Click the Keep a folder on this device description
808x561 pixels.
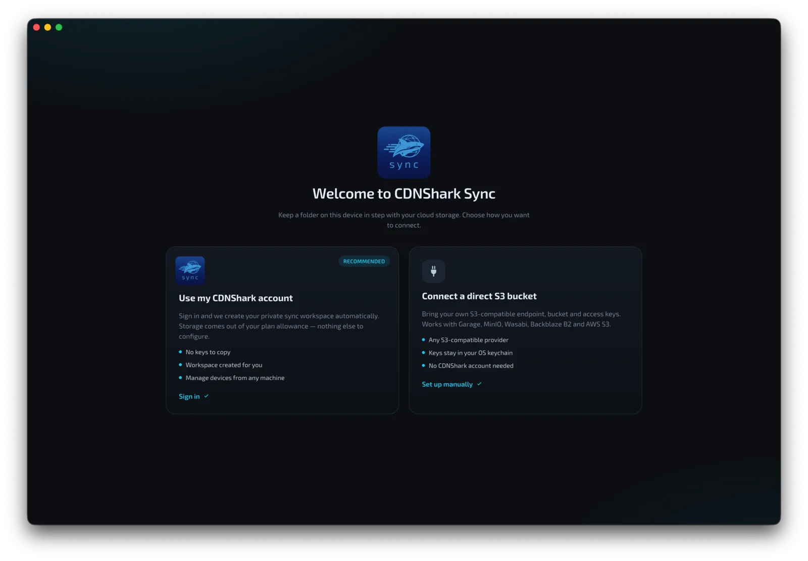click(x=404, y=220)
